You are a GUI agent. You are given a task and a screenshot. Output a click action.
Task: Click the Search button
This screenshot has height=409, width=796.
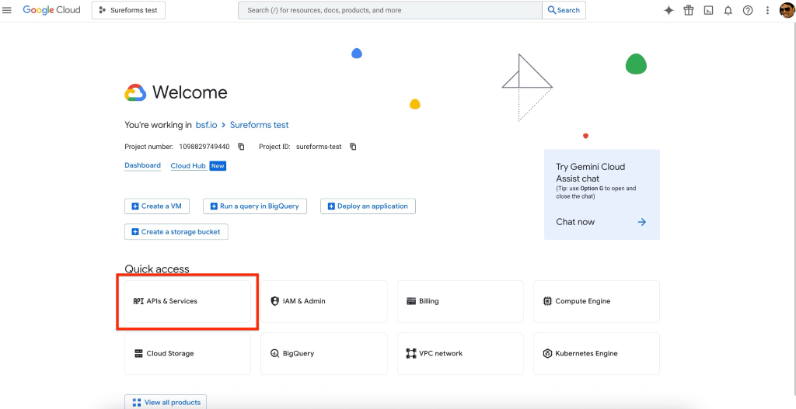[564, 10]
